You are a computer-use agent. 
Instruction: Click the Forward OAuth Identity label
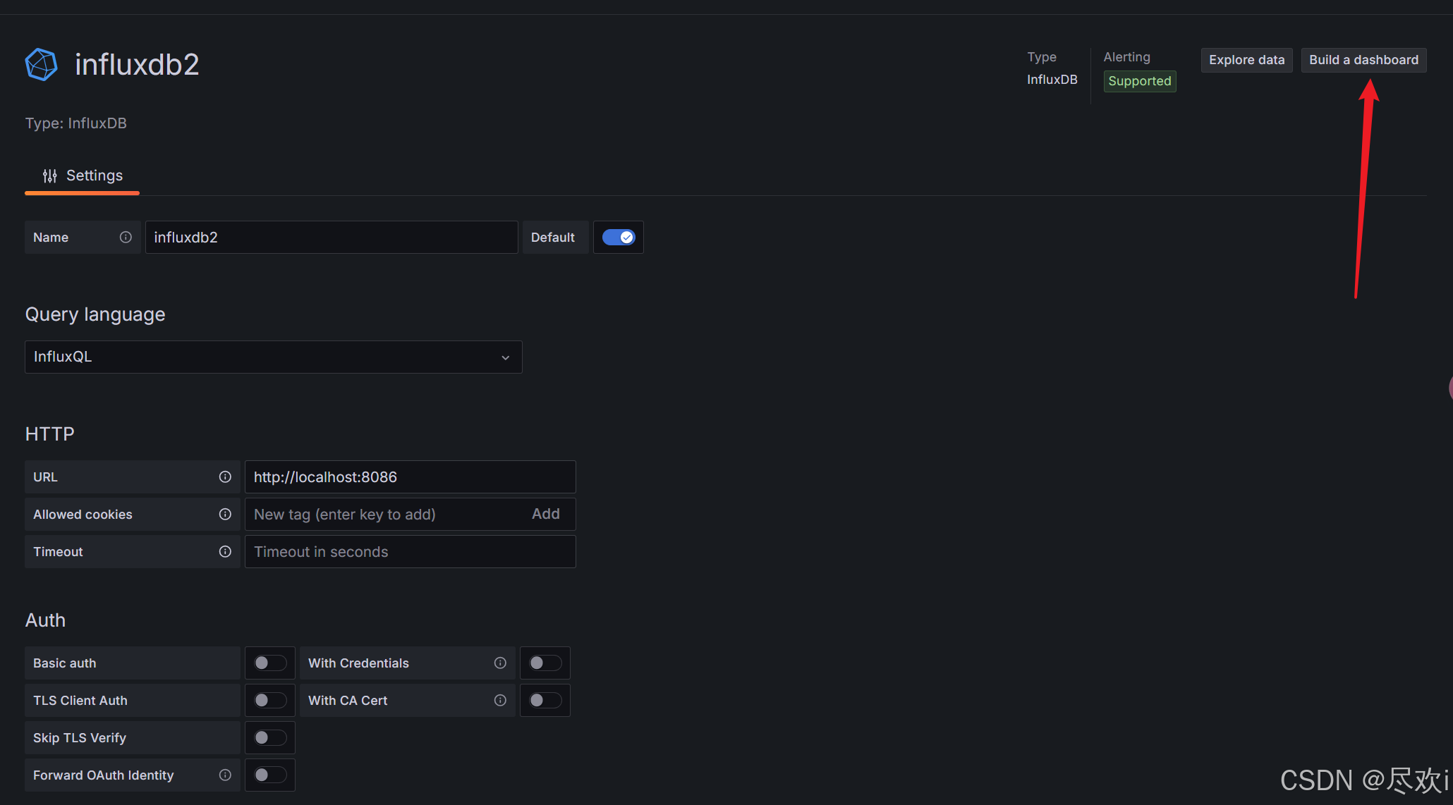pos(103,775)
